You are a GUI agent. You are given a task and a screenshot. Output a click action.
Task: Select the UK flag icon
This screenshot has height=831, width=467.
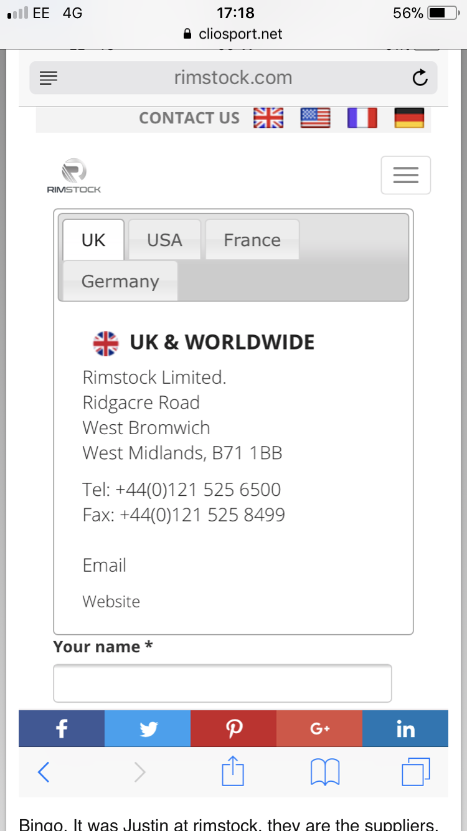[268, 118]
